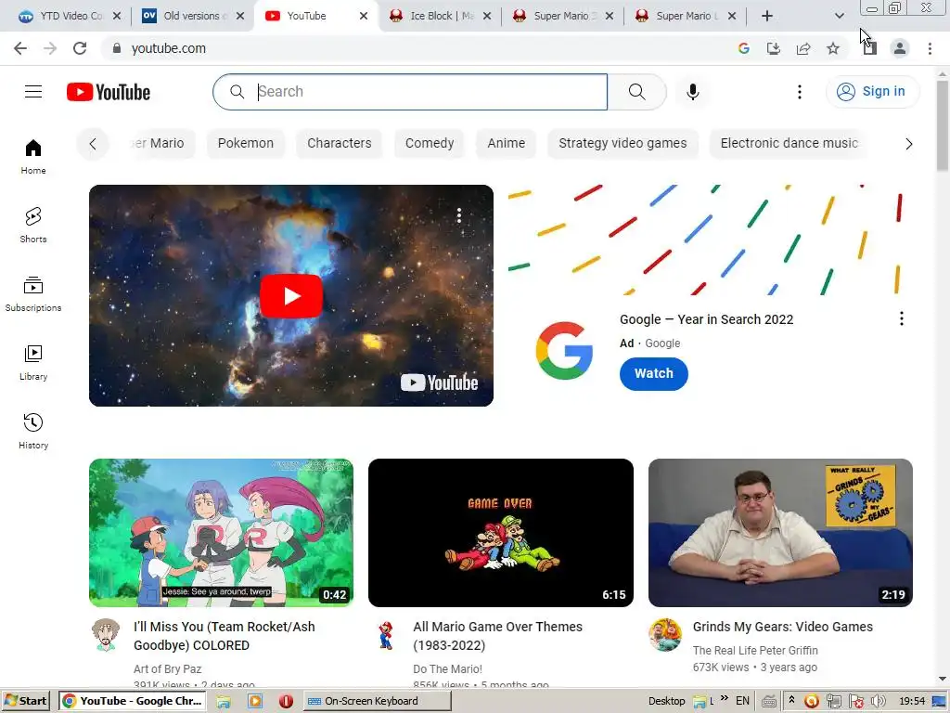Play the featured nebula video
This screenshot has height=713, width=950.
(290, 296)
